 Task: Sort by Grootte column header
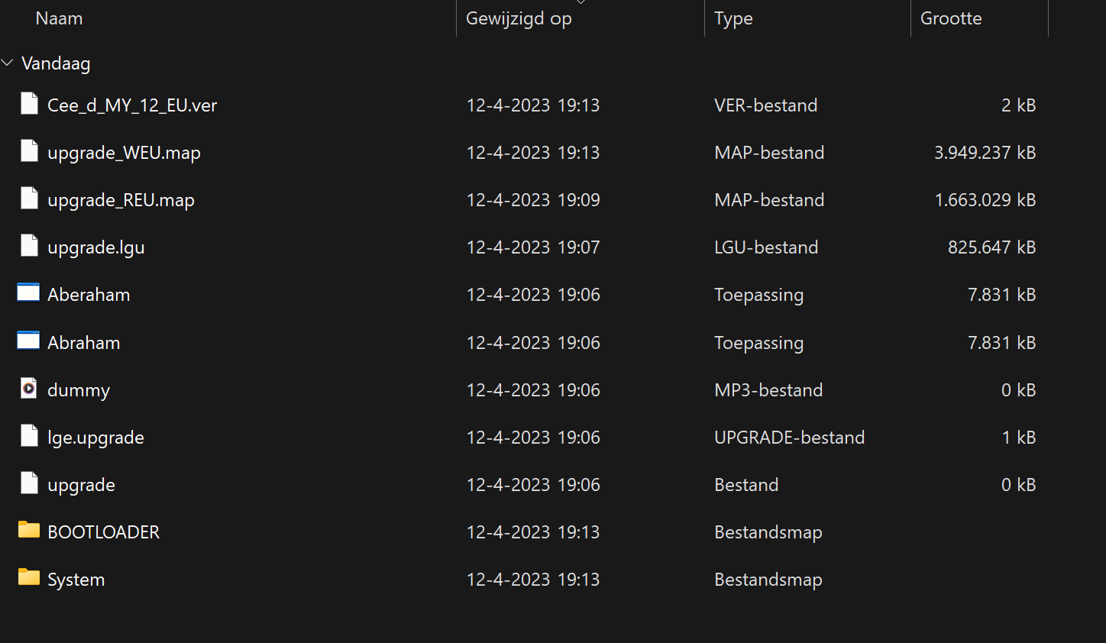click(951, 18)
